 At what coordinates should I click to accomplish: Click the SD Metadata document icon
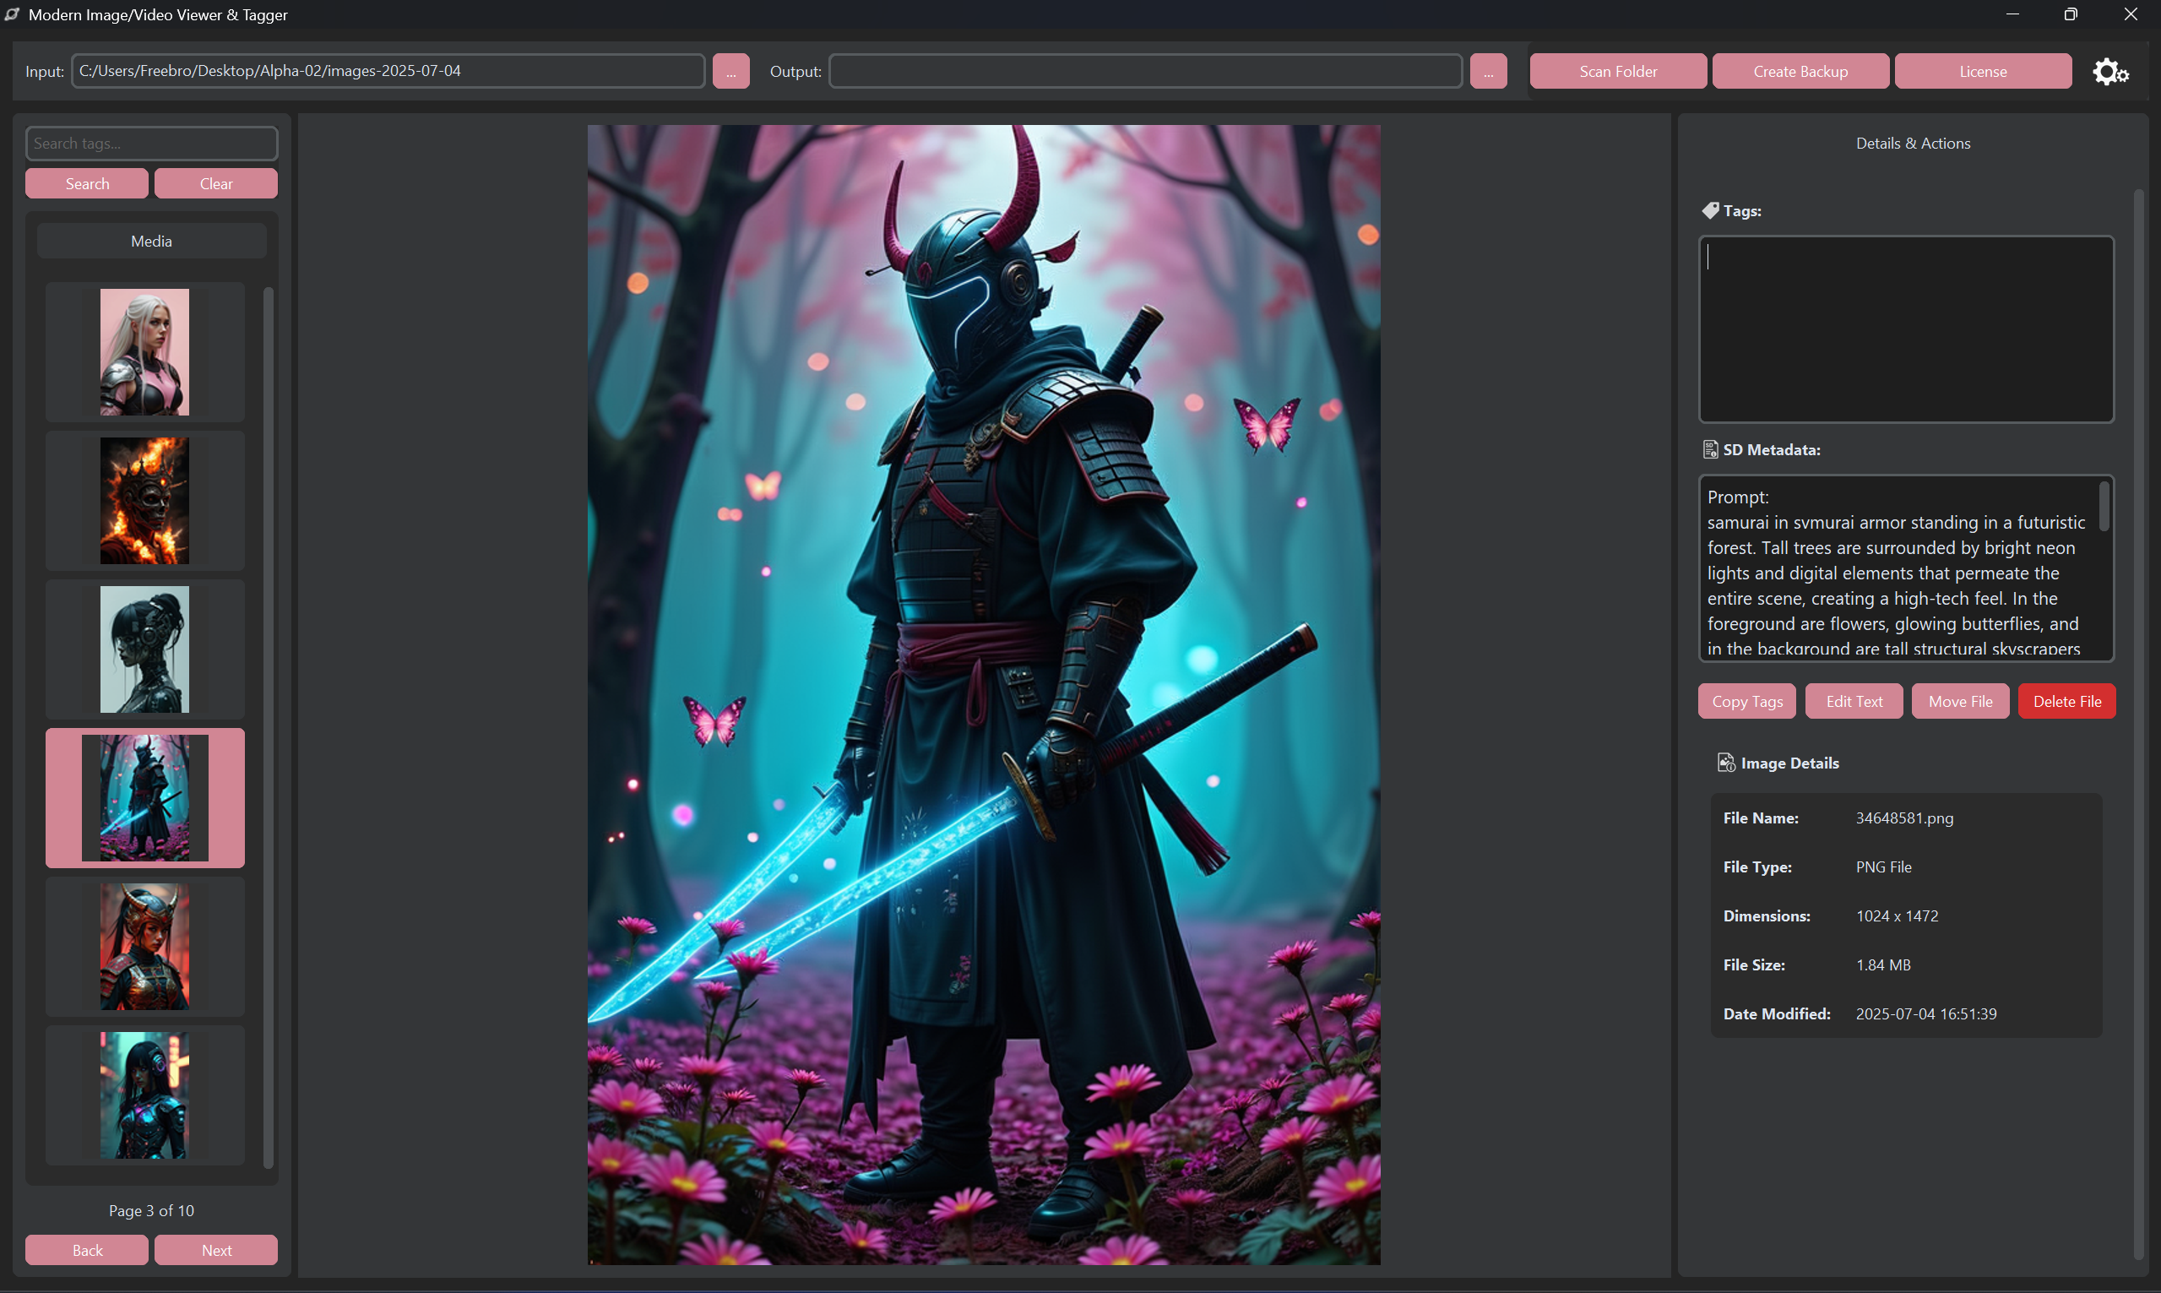click(x=1710, y=449)
